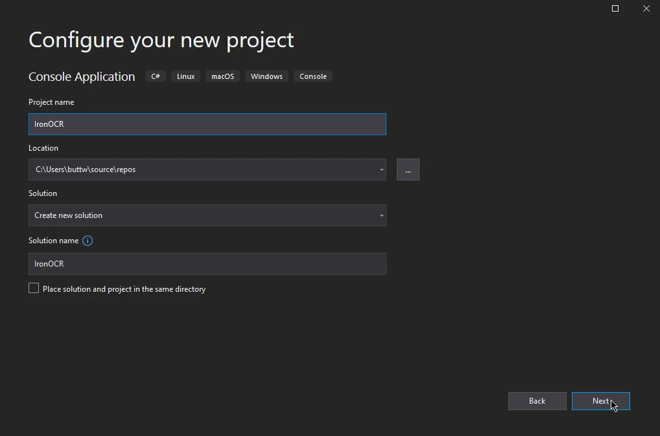
Task: Open the browse location "..." button
Action: [408, 169]
